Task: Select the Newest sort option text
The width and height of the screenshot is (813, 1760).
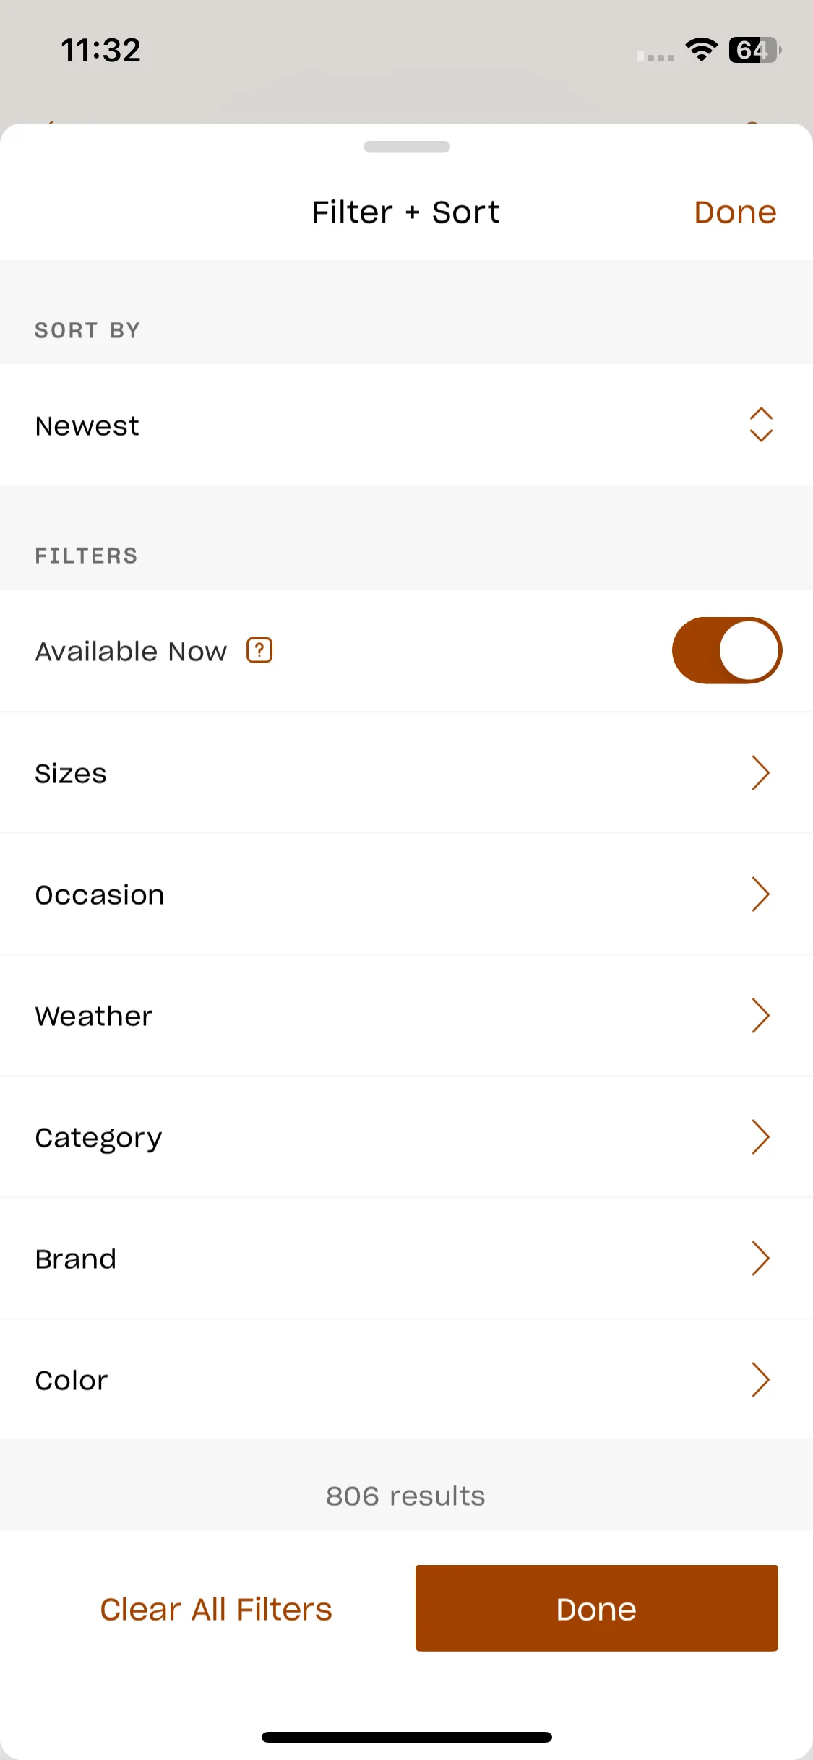Action: (87, 426)
